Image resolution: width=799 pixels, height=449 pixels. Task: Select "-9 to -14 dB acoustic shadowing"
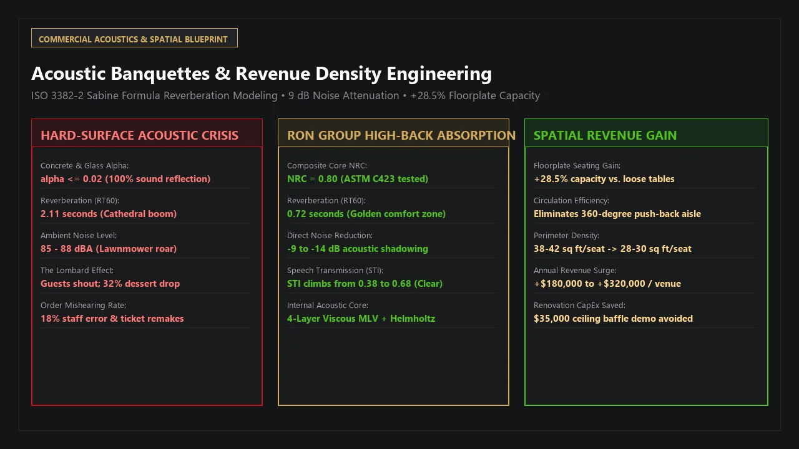358,249
